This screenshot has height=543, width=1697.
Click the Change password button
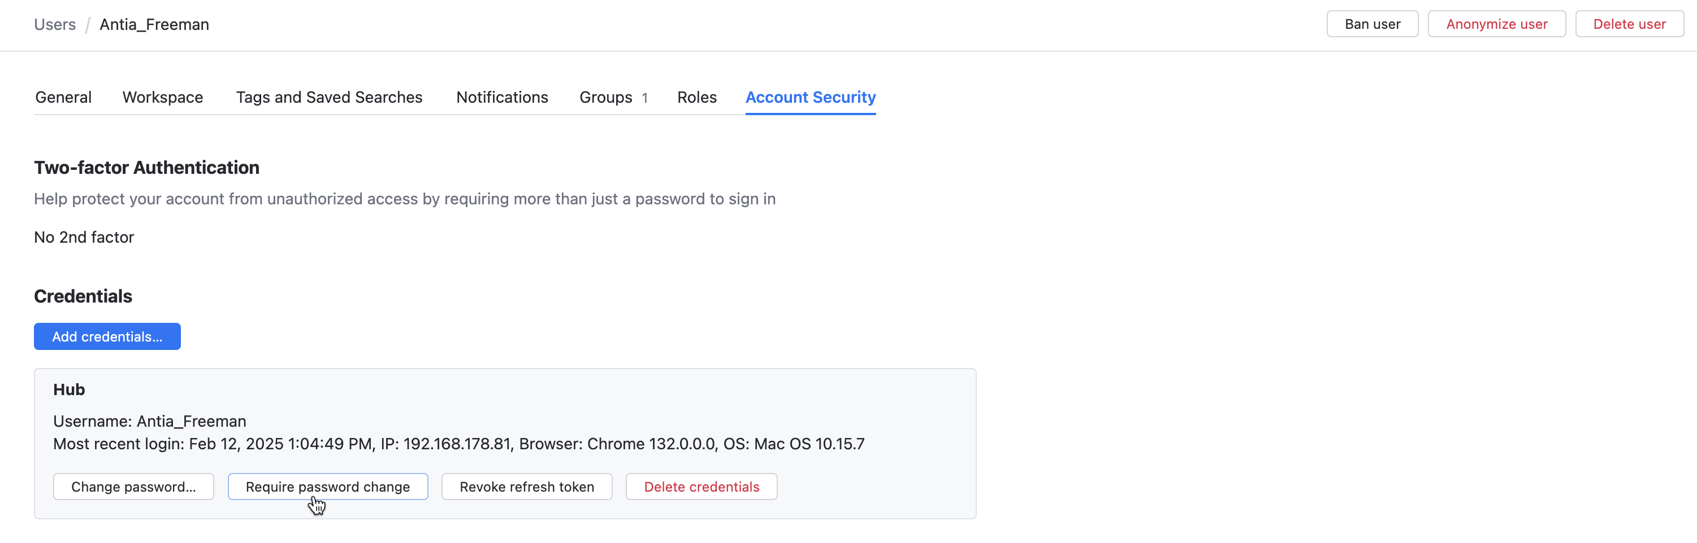coord(133,487)
